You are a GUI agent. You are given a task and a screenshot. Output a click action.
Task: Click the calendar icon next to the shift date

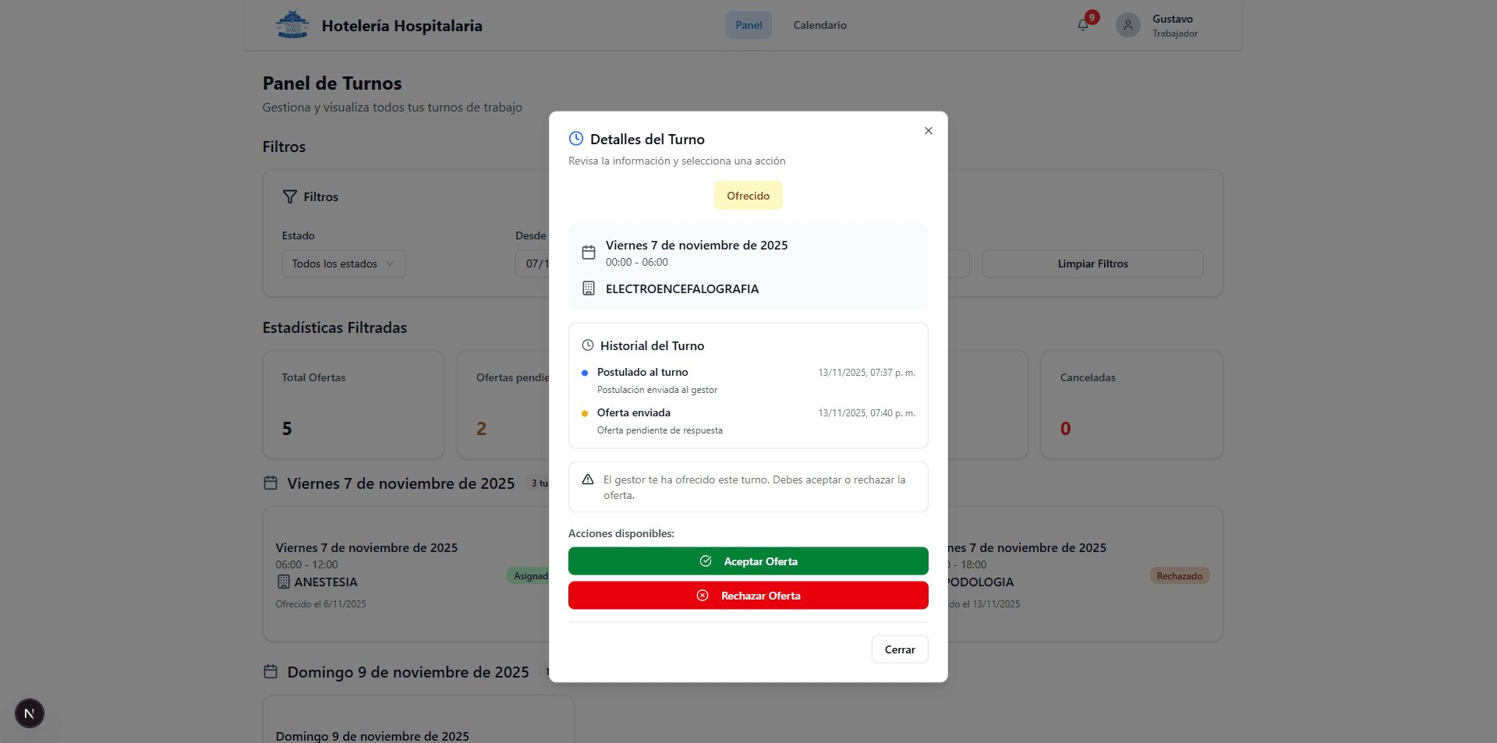click(x=589, y=251)
